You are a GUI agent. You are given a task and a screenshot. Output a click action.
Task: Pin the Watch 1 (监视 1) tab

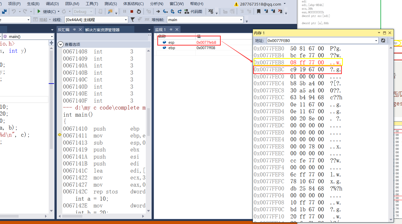tap(171, 30)
